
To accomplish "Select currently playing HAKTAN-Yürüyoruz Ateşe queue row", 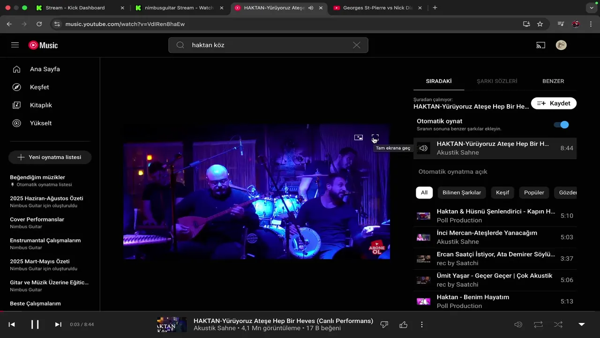I will pyautogui.click(x=495, y=148).
